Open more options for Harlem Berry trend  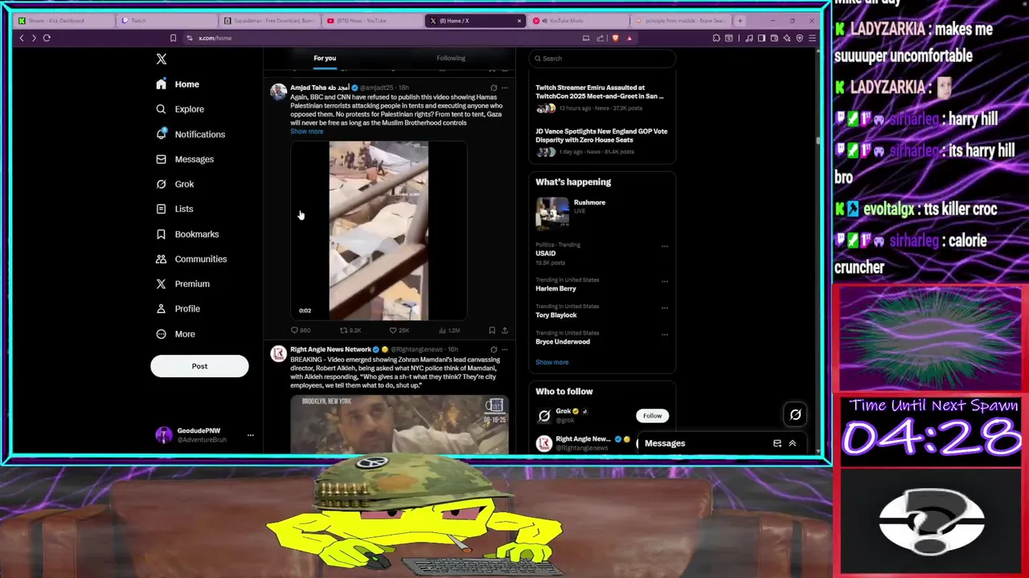pyautogui.click(x=665, y=281)
